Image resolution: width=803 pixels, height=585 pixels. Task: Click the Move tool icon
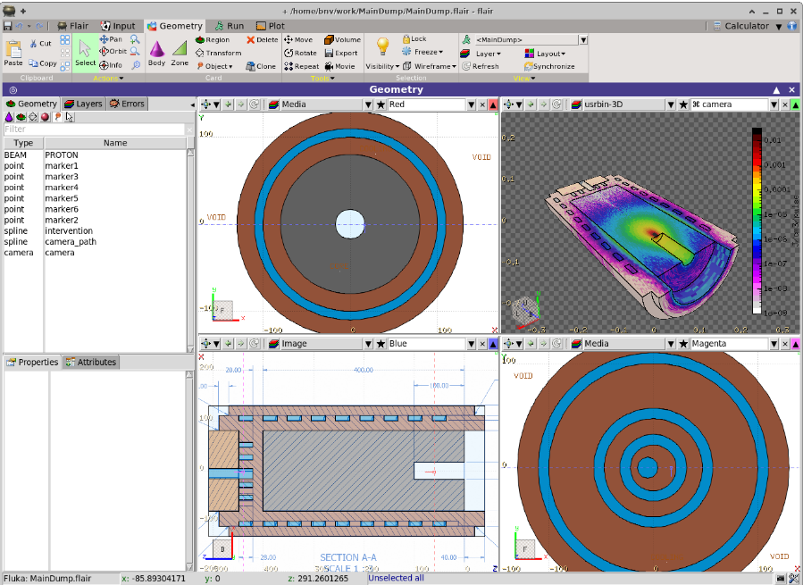coord(289,39)
